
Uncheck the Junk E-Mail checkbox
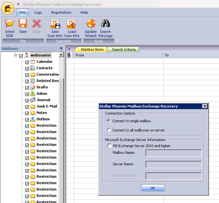27,107
